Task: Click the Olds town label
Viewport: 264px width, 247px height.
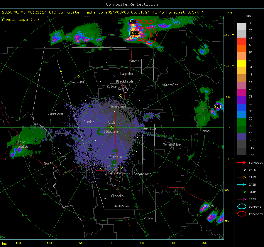Action: pyautogui.click(x=112, y=122)
